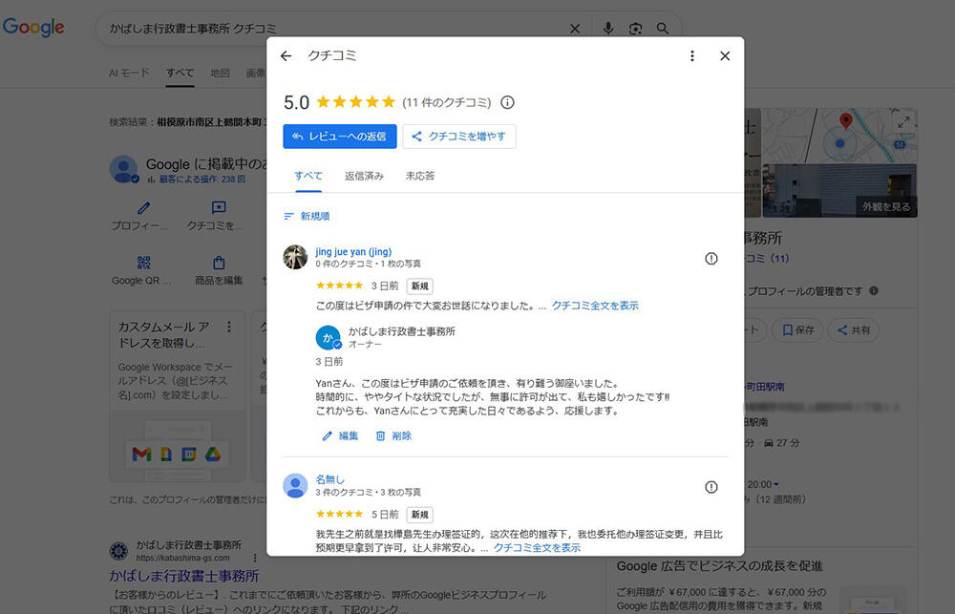Click the search by image camera icon
The image size is (955, 614).
point(635,29)
